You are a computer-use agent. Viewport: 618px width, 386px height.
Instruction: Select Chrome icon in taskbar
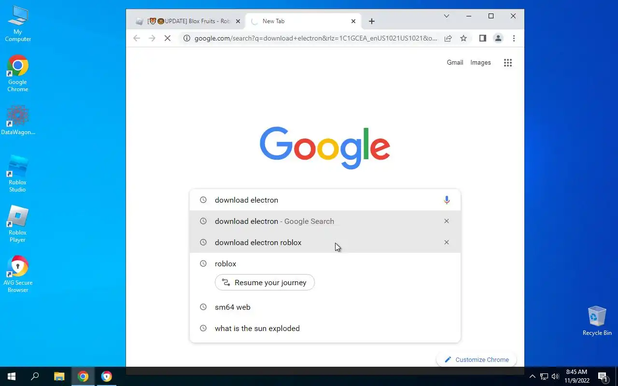coord(83,376)
